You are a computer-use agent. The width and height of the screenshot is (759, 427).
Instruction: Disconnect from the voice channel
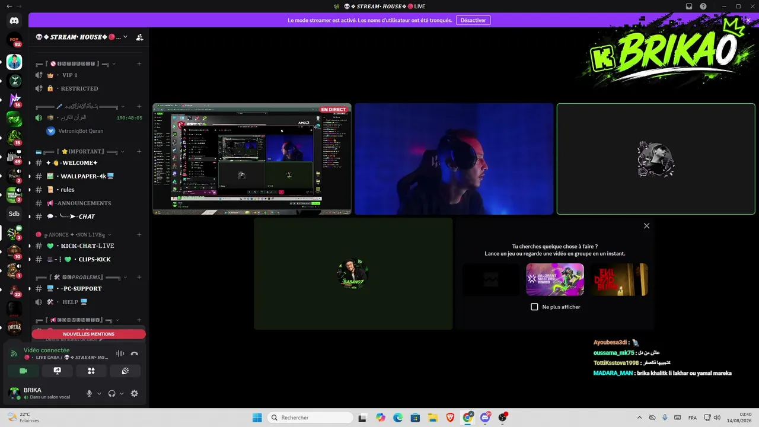point(135,353)
